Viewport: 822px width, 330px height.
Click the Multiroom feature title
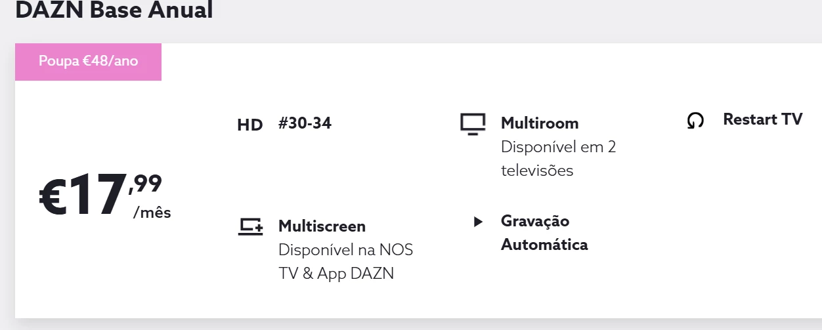539,123
